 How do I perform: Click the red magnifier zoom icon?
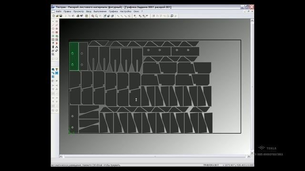(x=93, y=16)
